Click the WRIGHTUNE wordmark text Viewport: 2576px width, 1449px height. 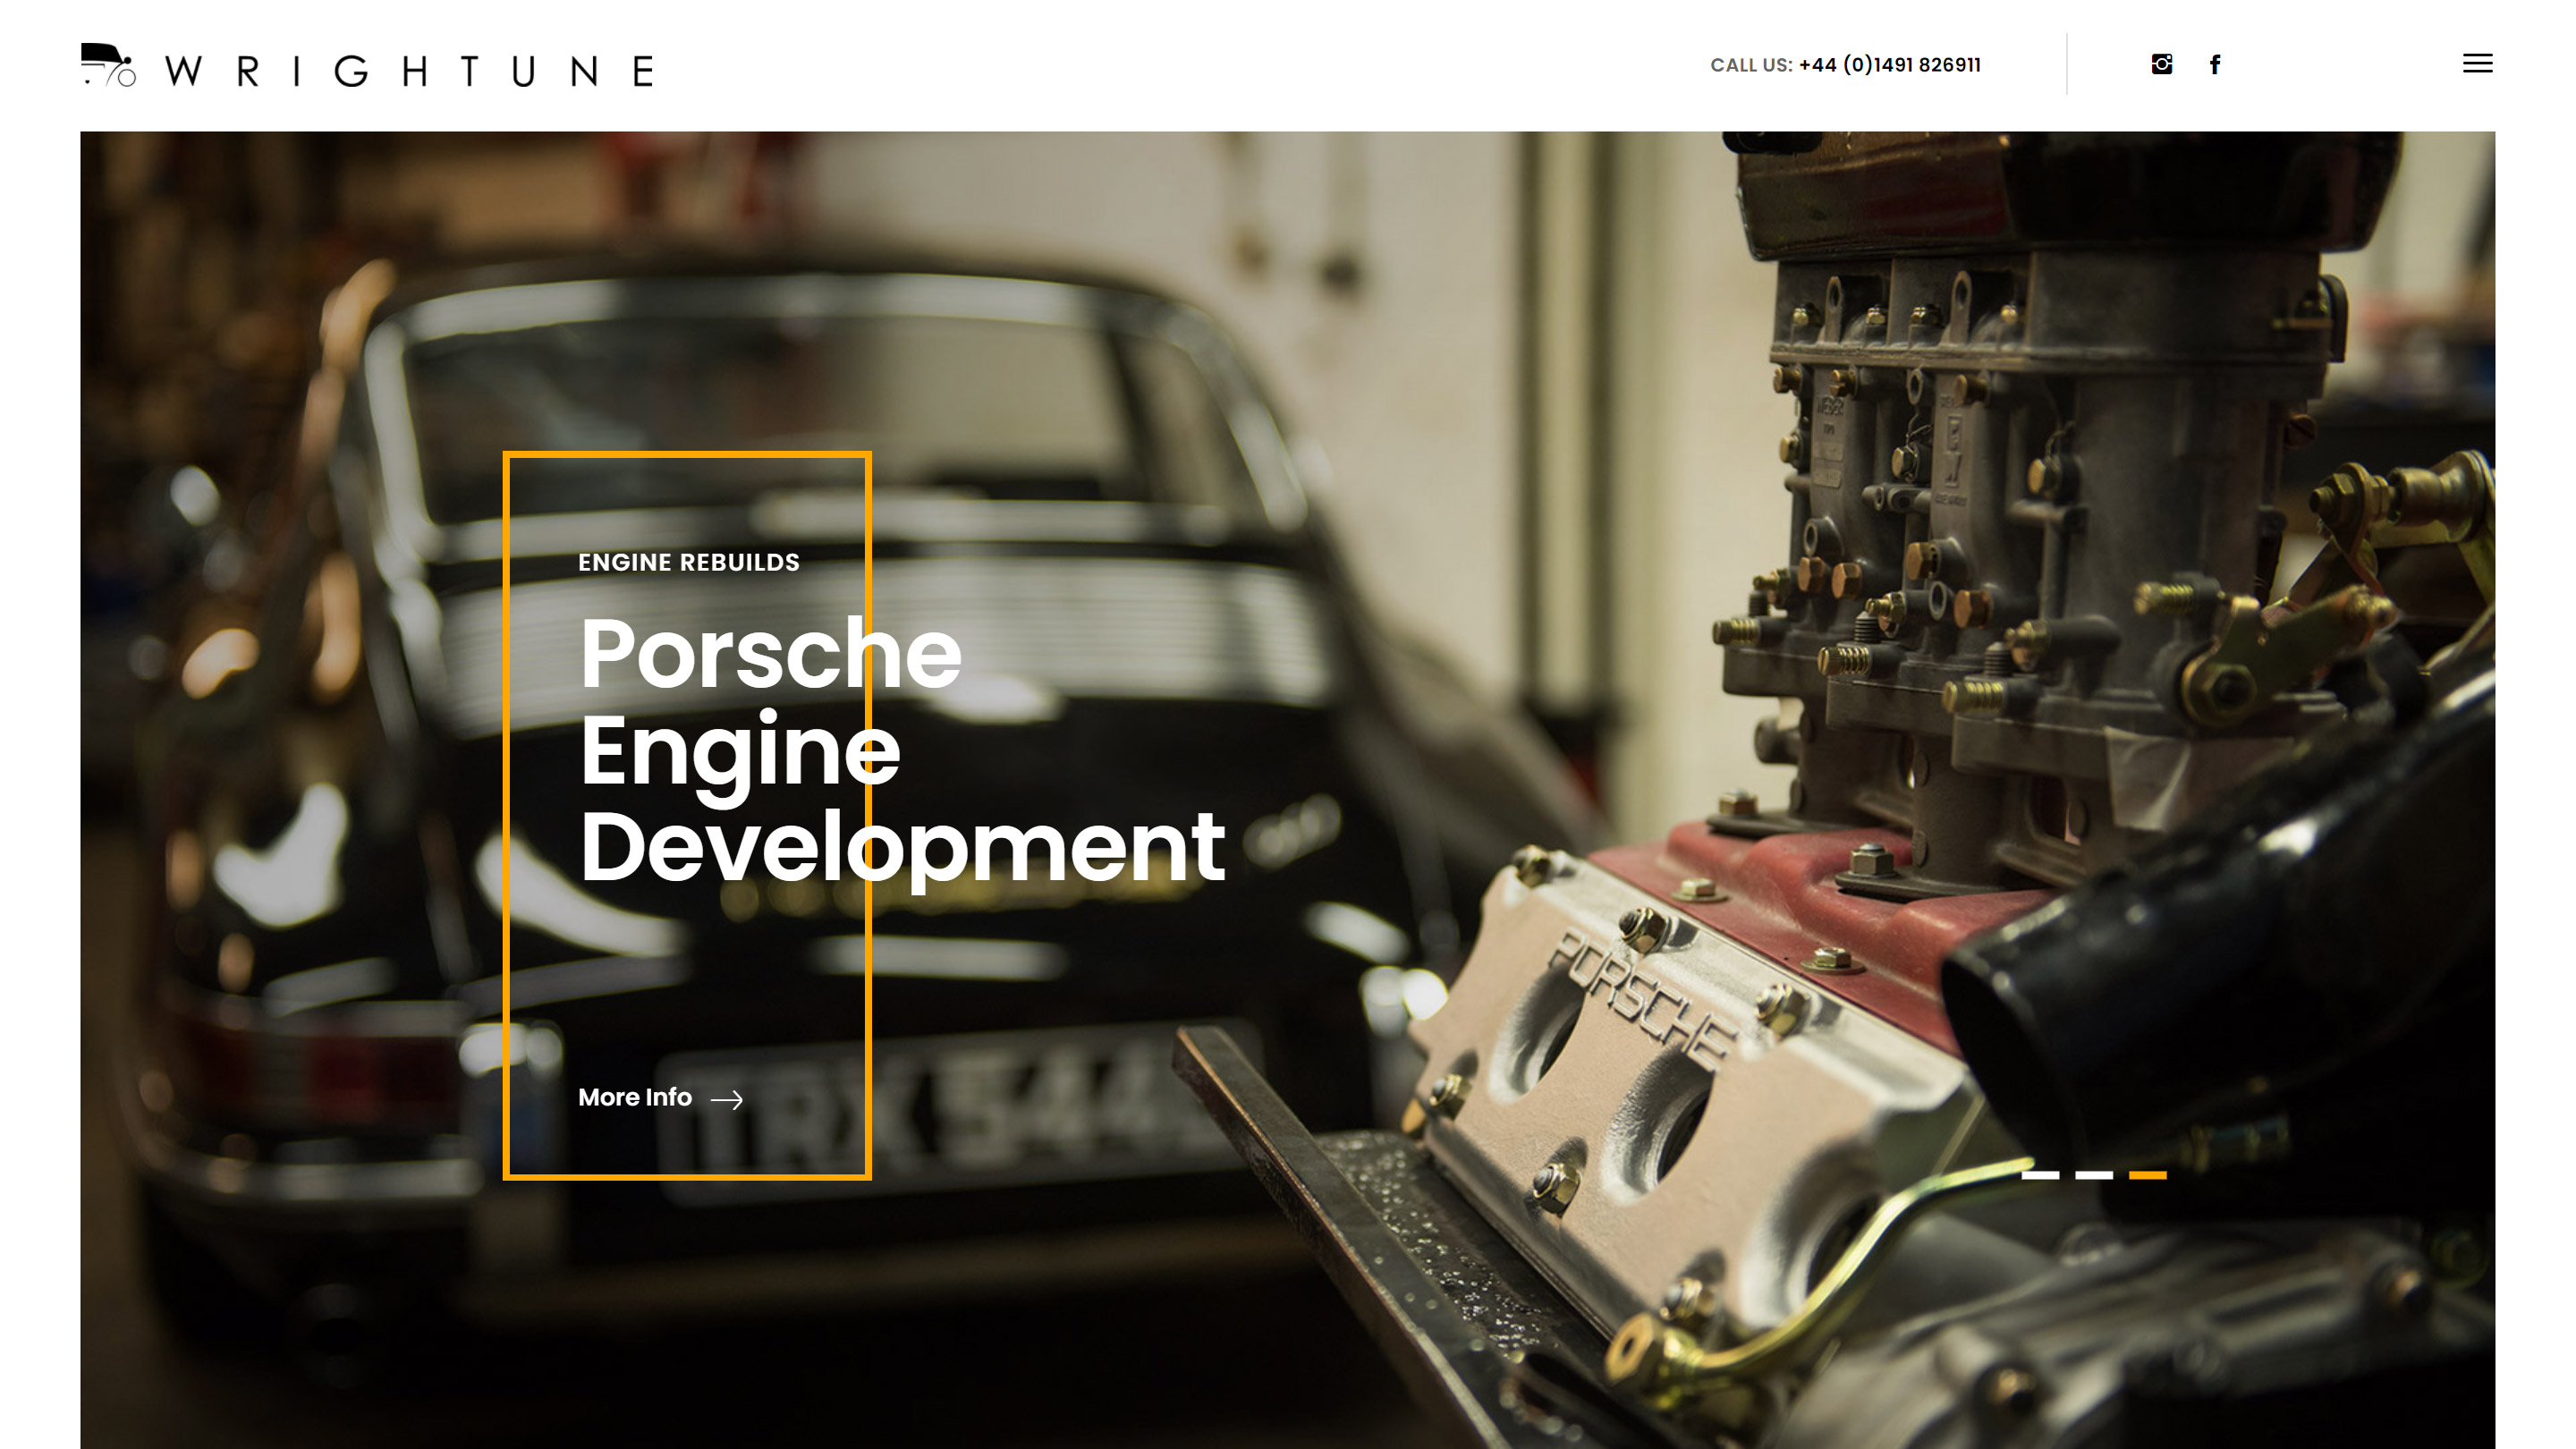coord(408,71)
